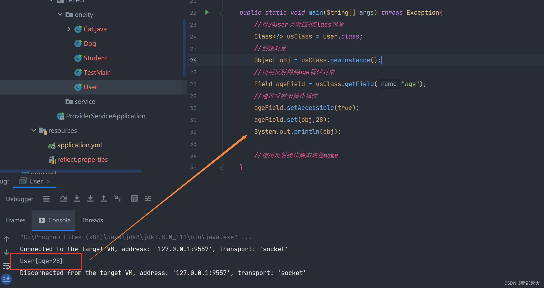Click the Trace Current Stream Chain icon
544x288 pixels.
[148, 199]
